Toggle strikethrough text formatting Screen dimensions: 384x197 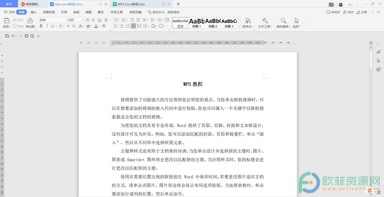pos(60,26)
